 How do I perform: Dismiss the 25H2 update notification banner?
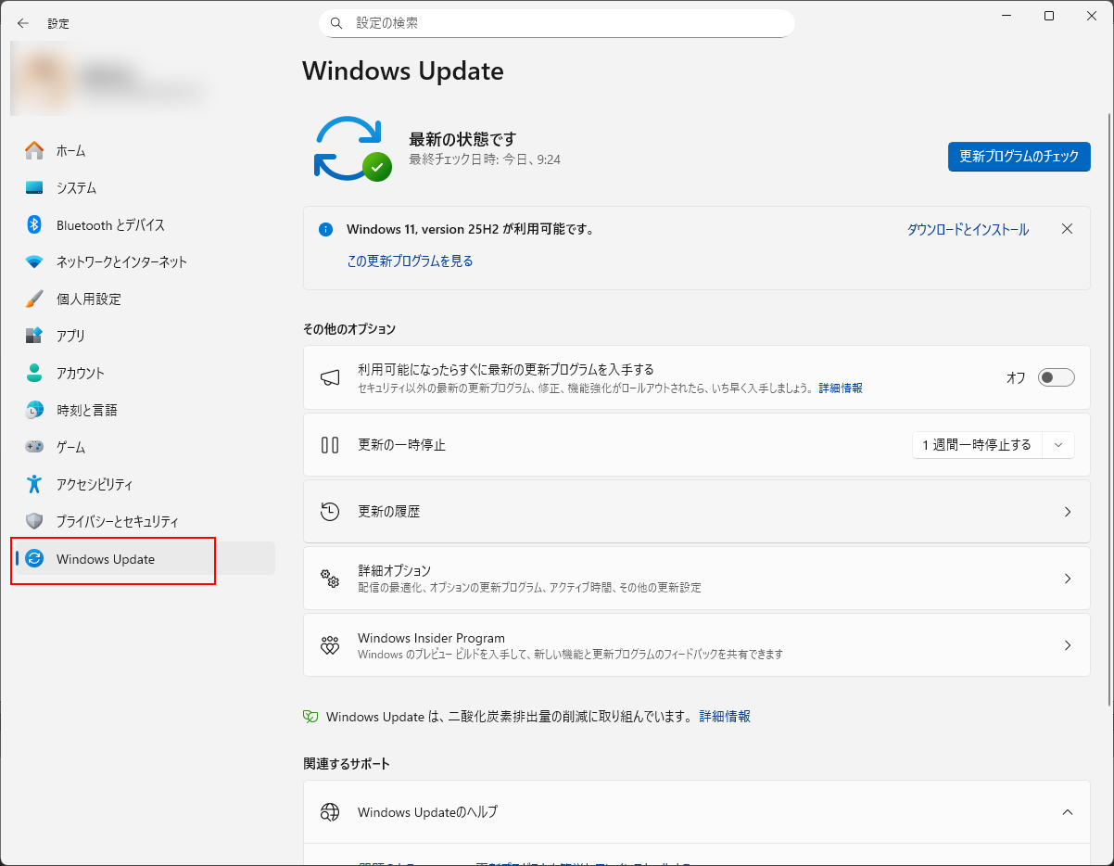[1067, 229]
